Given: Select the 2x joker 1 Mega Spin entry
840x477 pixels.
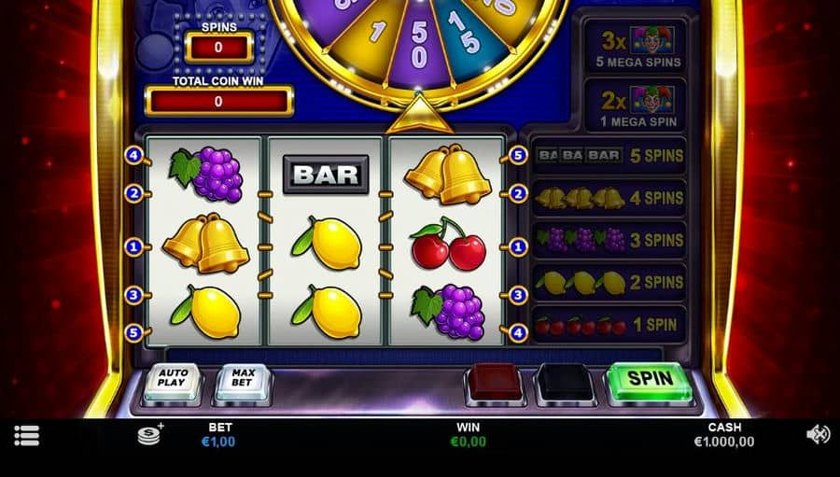Looking at the screenshot, I should tap(636, 105).
